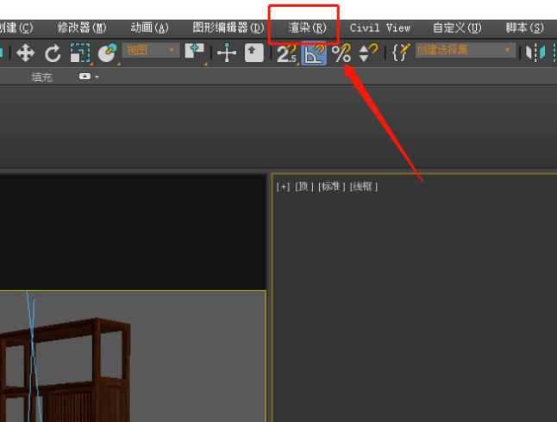Open the 图形编辑器(D) menu

[x=228, y=28]
